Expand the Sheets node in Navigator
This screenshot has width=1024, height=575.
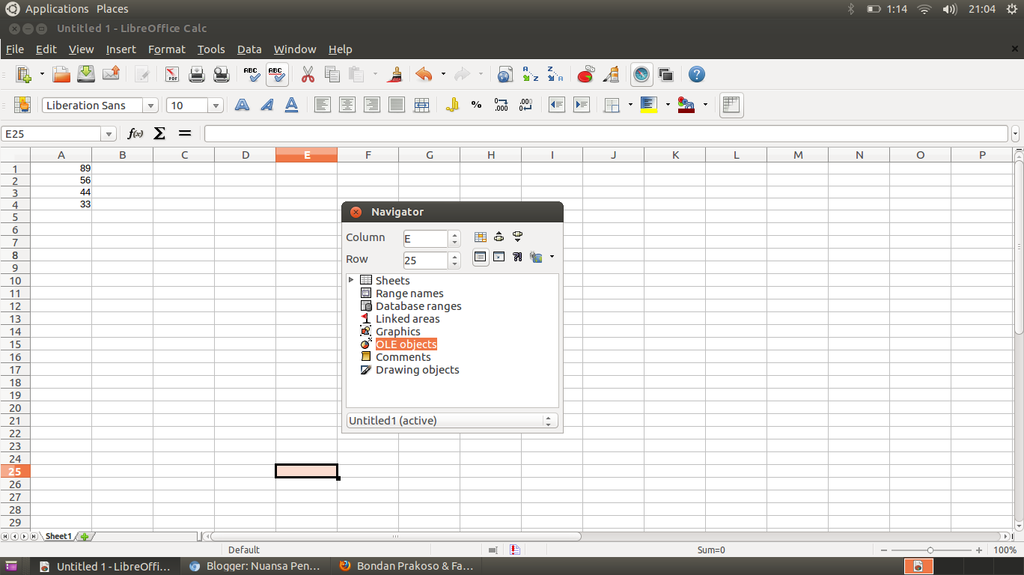pyautogui.click(x=351, y=280)
